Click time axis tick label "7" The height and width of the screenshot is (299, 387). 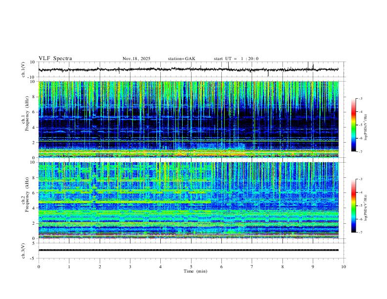[252, 267]
